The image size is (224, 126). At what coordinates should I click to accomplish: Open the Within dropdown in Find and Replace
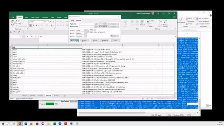[85, 30]
